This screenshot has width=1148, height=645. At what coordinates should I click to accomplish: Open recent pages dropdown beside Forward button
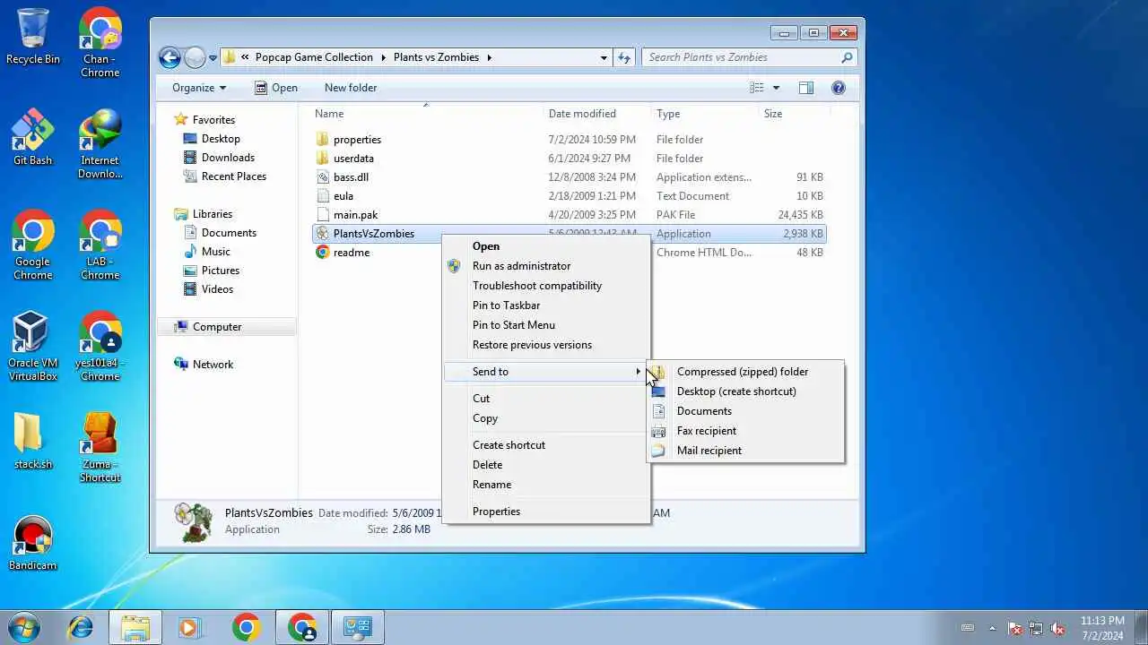click(213, 57)
